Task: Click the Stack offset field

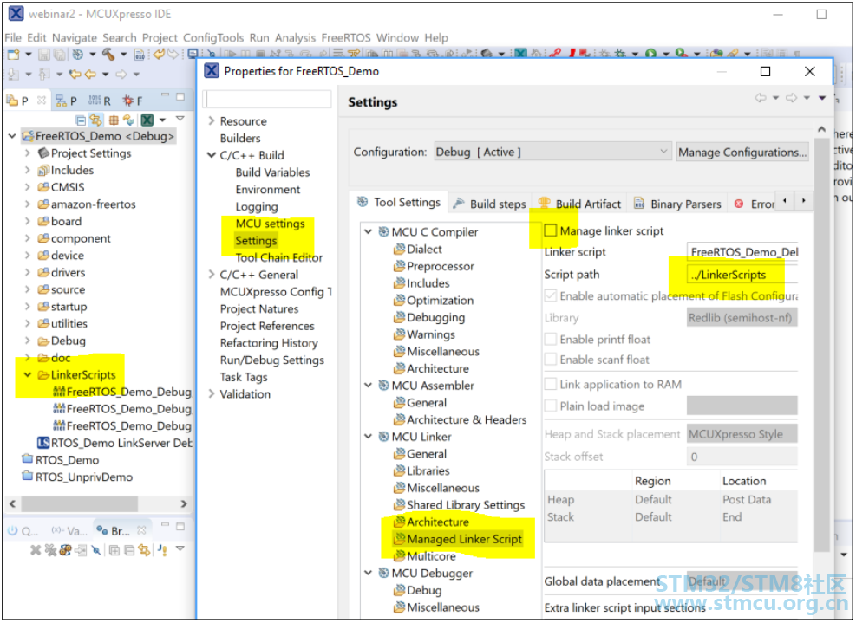Action: (x=742, y=457)
